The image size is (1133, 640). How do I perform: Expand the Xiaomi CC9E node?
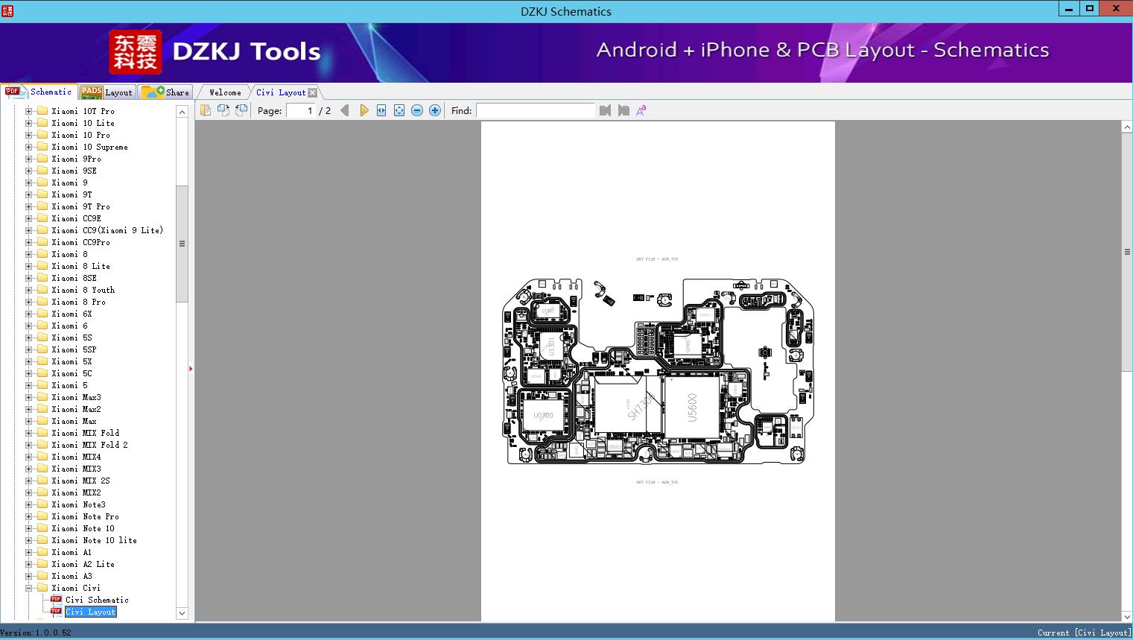[29, 218]
